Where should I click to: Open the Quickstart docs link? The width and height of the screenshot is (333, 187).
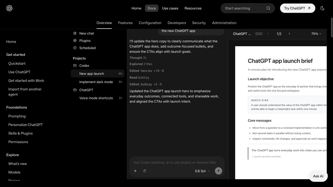coord(17,63)
